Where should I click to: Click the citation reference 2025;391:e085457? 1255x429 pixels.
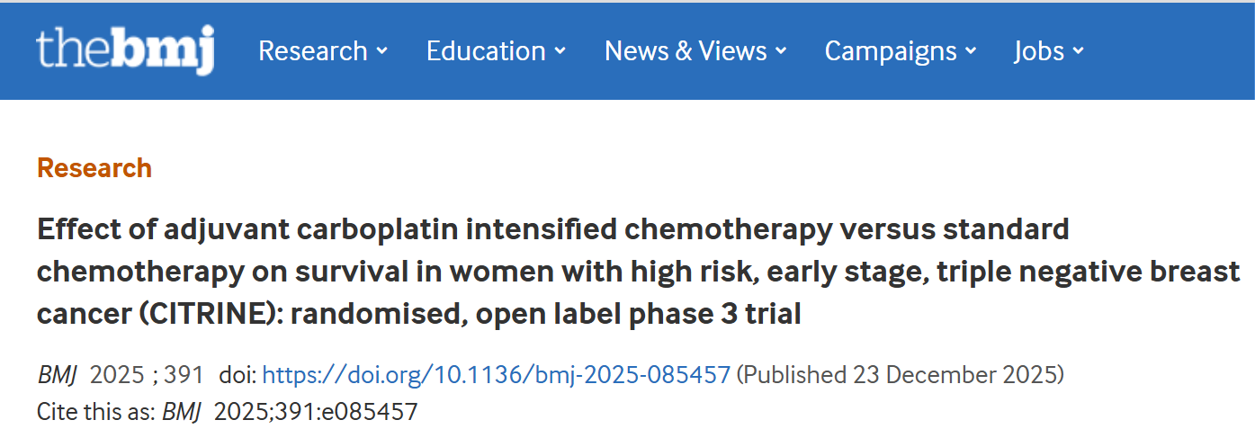(x=316, y=412)
